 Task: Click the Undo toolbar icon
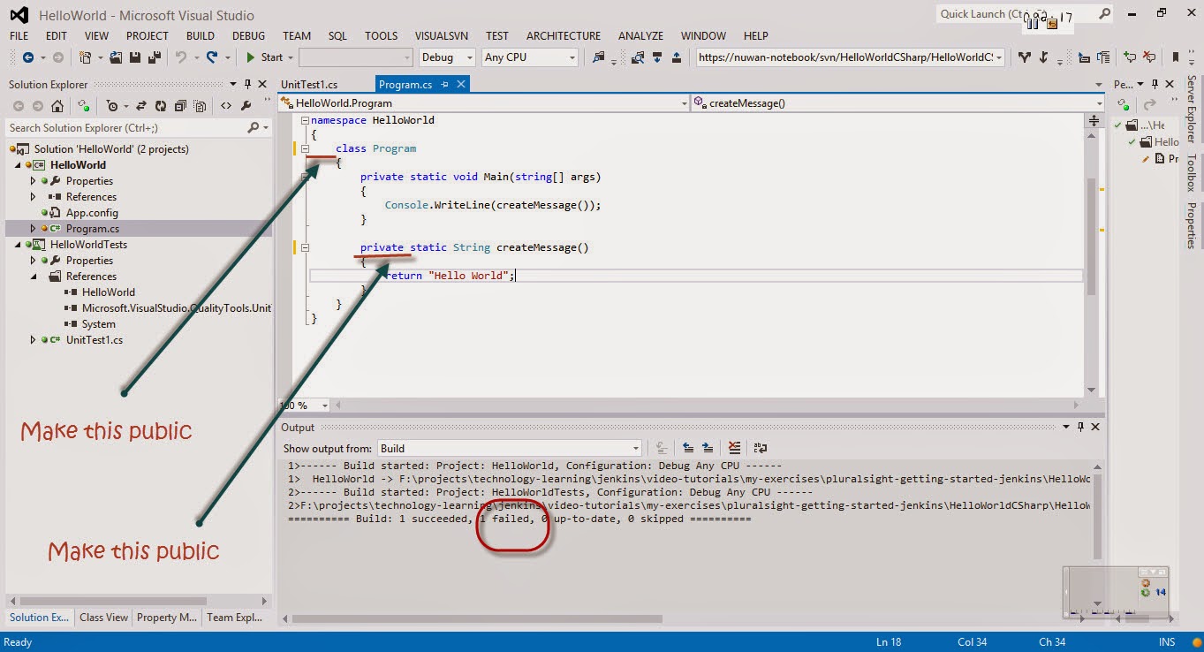point(181,57)
